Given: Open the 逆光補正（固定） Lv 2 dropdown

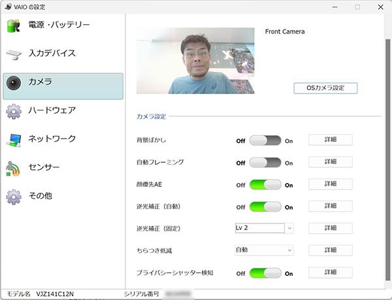Looking at the screenshot, I should tap(264, 228).
